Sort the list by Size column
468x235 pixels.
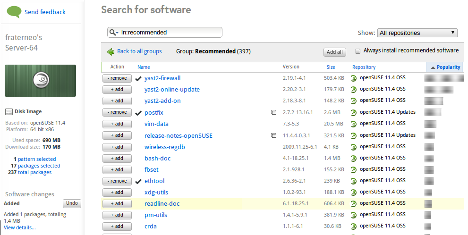pyautogui.click(x=331, y=67)
